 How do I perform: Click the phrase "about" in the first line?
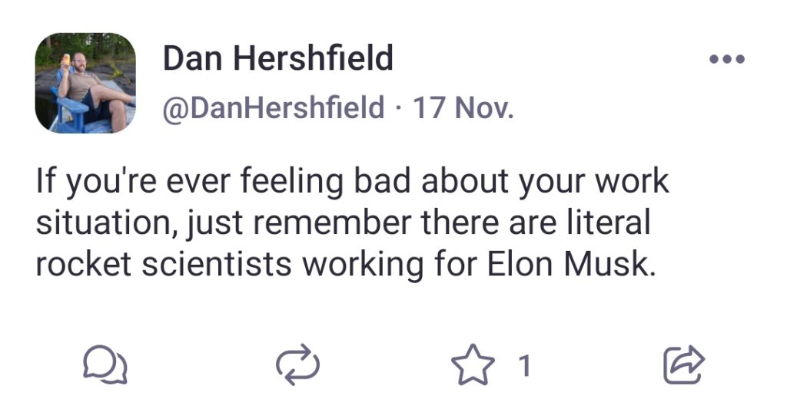tap(465, 181)
